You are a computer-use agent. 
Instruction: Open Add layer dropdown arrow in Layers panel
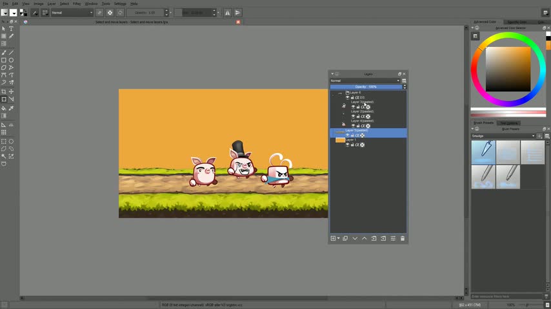pyautogui.click(x=338, y=238)
